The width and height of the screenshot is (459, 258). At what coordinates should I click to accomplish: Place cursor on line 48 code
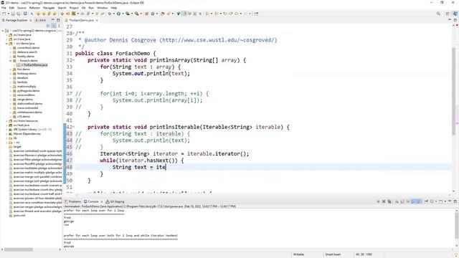click(x=139, y=167)
